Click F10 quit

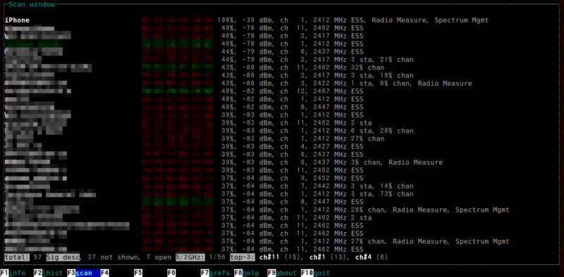point(315,273)
